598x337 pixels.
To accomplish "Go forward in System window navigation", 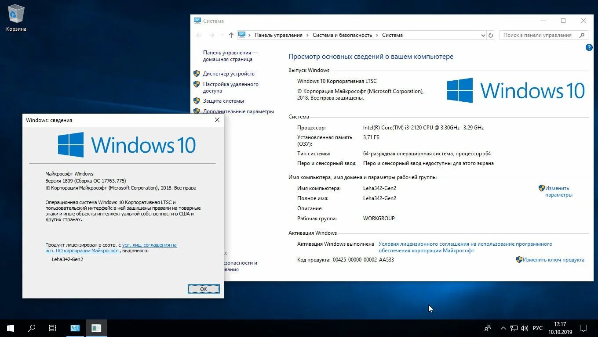I will (212, 35).
